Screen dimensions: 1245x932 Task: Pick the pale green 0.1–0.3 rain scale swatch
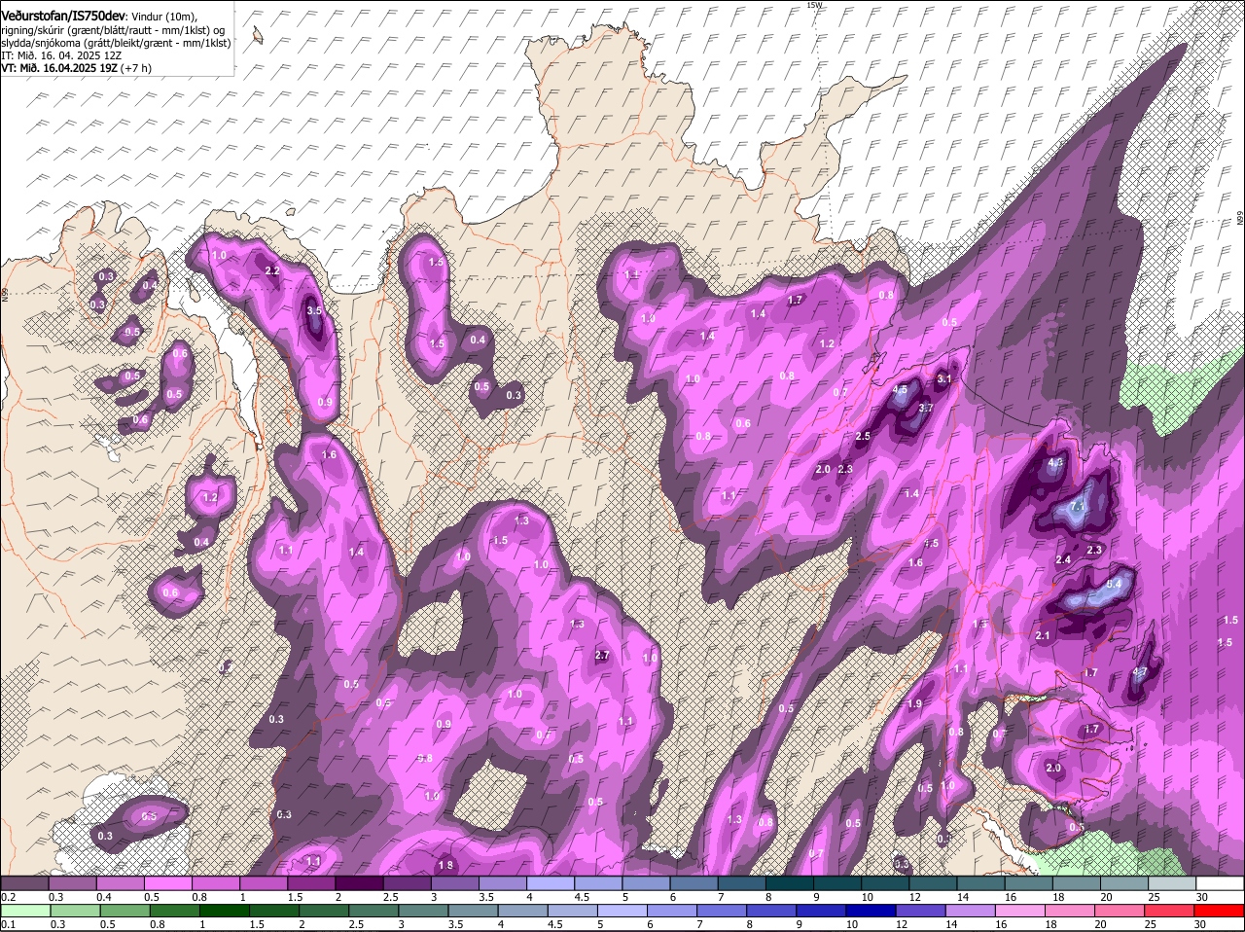[23, 912]
